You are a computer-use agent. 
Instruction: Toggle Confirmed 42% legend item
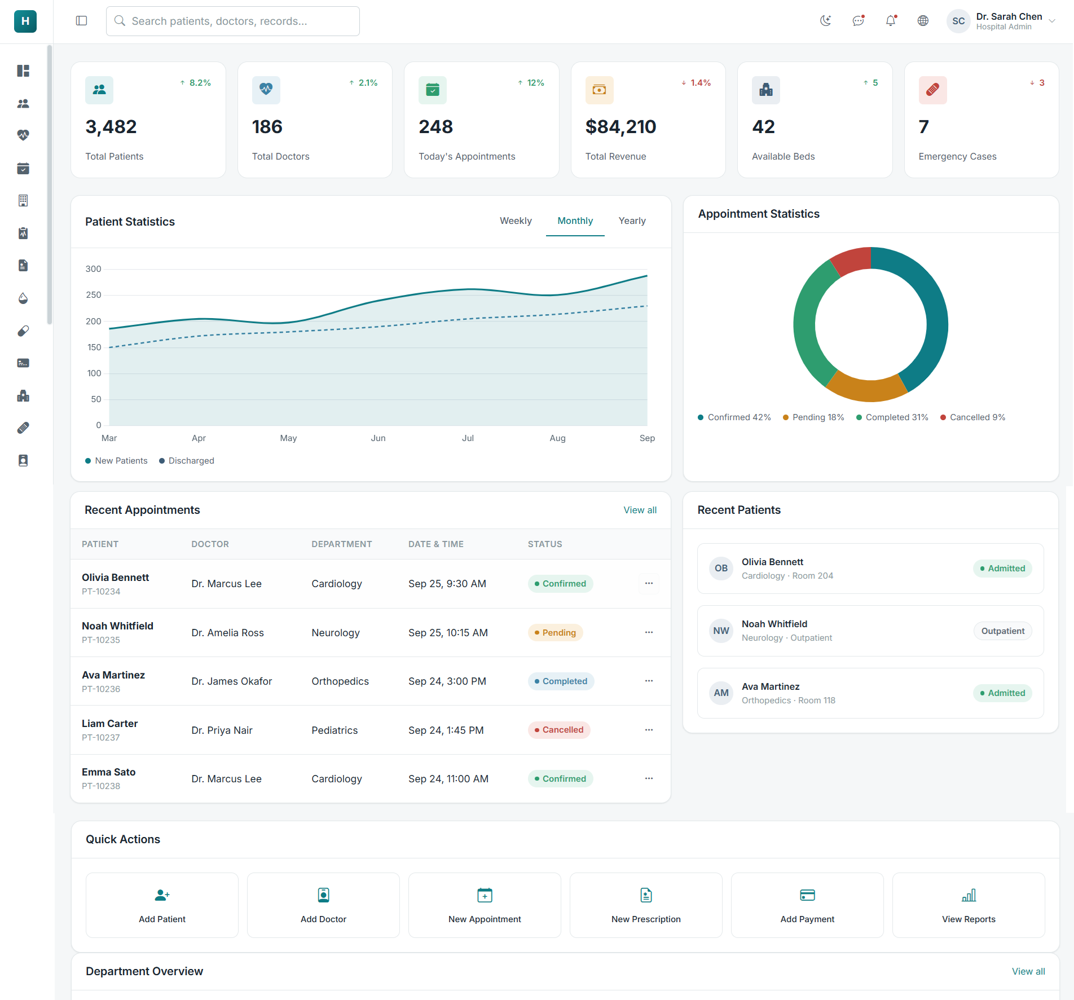[x=734, y=417]
